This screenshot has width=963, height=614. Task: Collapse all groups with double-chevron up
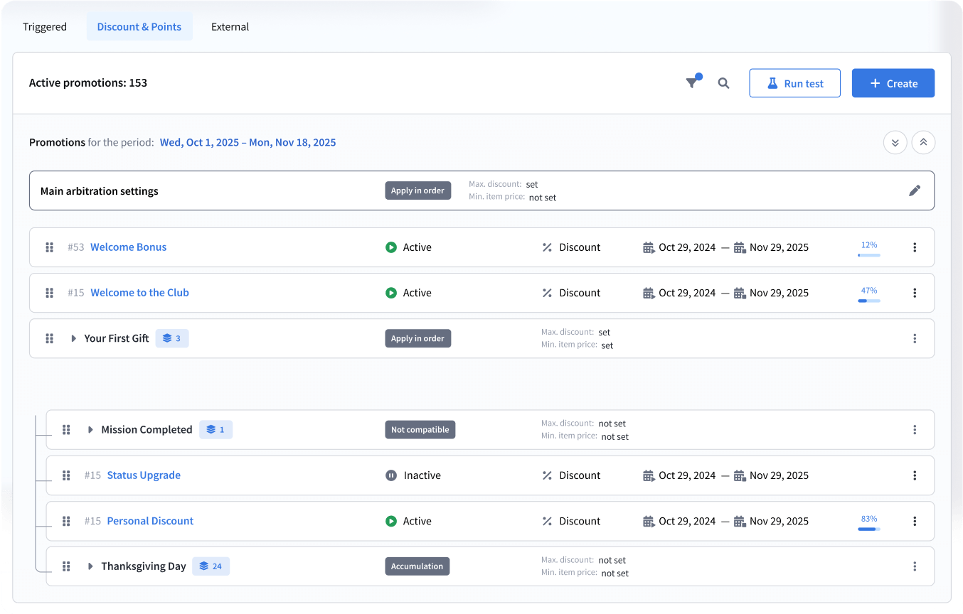(923, 143)
